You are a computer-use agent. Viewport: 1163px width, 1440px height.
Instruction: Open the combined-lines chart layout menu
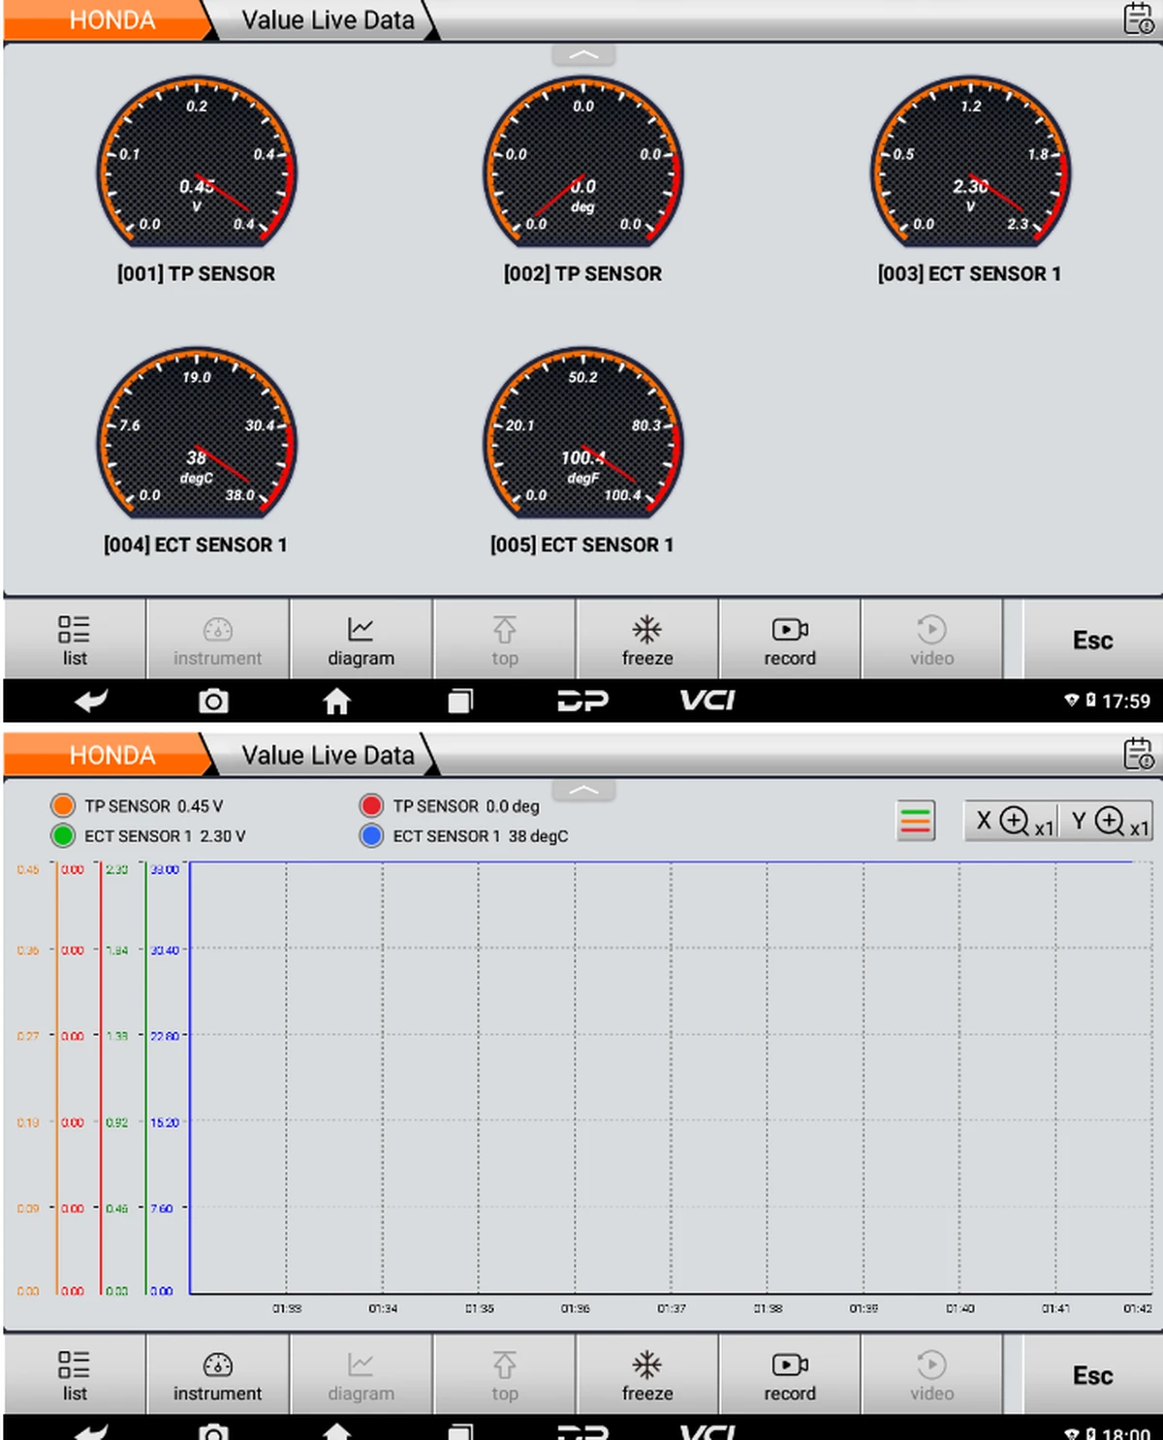point(916,821)
